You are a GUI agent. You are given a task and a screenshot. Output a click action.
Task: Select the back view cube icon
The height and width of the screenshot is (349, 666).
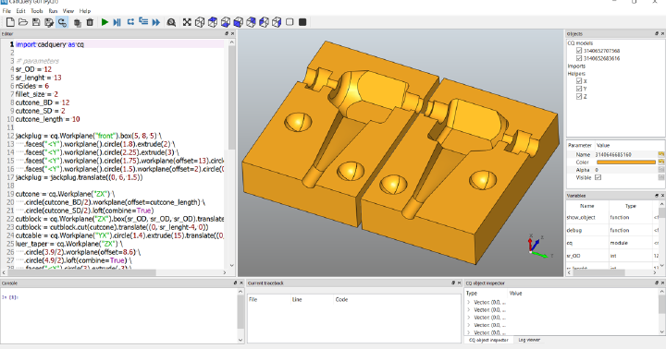click(x=251, y=22)
